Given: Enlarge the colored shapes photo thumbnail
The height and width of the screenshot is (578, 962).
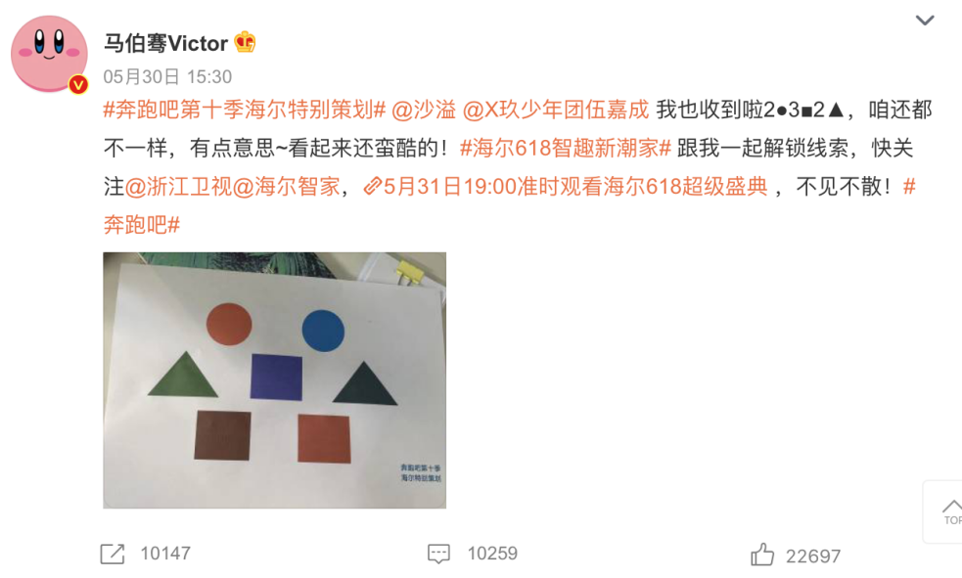Looking at the screenshot, I should (274, 380).
